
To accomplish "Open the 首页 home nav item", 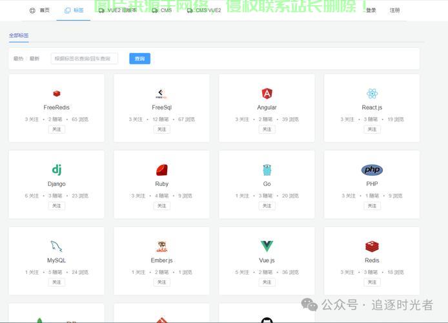I will pyautogui.click(x=39, y=10).
